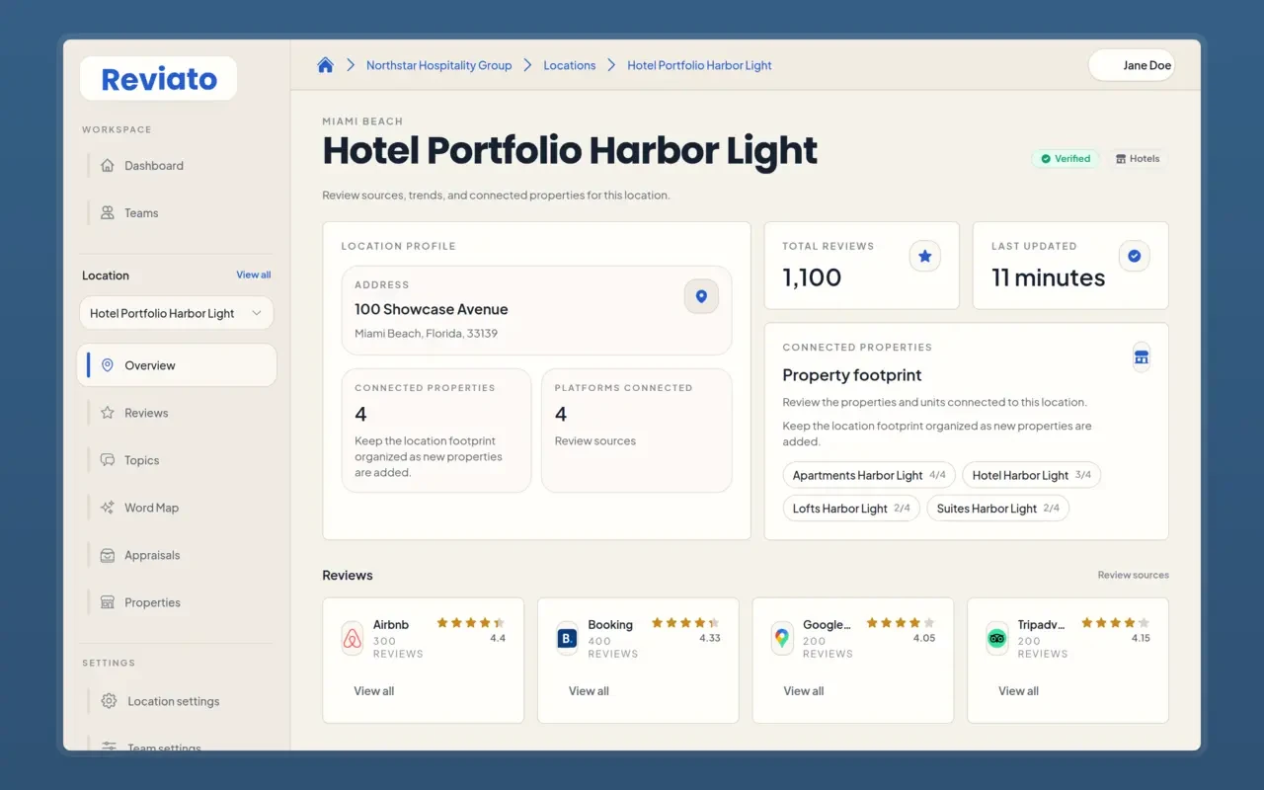Click the Google Maps logo icon
Viewport: 1264px width, 790px height.
pos(782,639)
